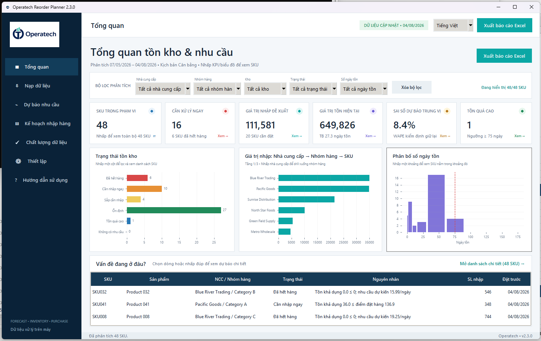
Task: Click Xem link on Tồn quá cao card
Action: click(x=520, y=136)
